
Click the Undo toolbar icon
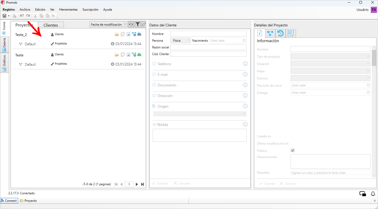(22, 16)
